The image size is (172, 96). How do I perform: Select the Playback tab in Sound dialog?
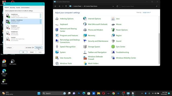(6, 7)
